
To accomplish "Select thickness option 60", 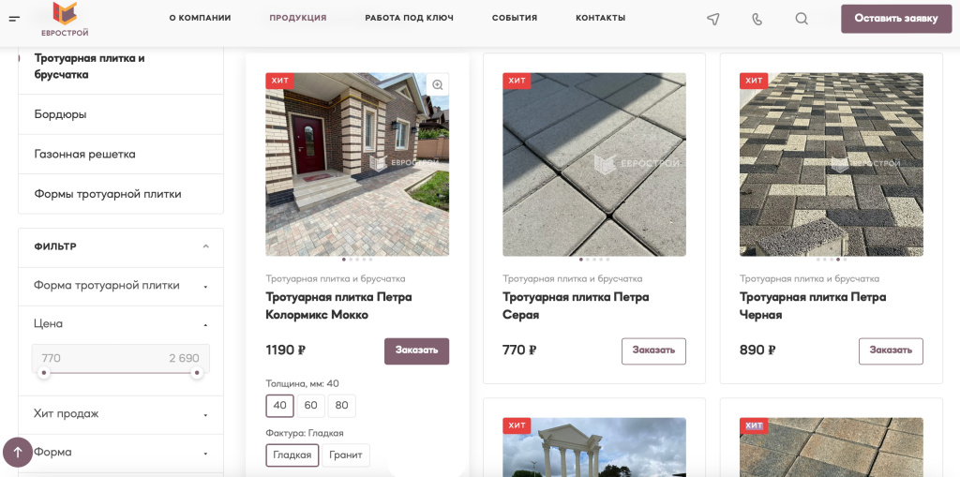I will 311,406.
